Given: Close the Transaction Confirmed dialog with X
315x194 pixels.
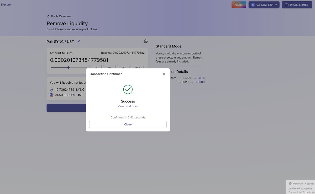Looking at the screenshot, I should [164, 74].
